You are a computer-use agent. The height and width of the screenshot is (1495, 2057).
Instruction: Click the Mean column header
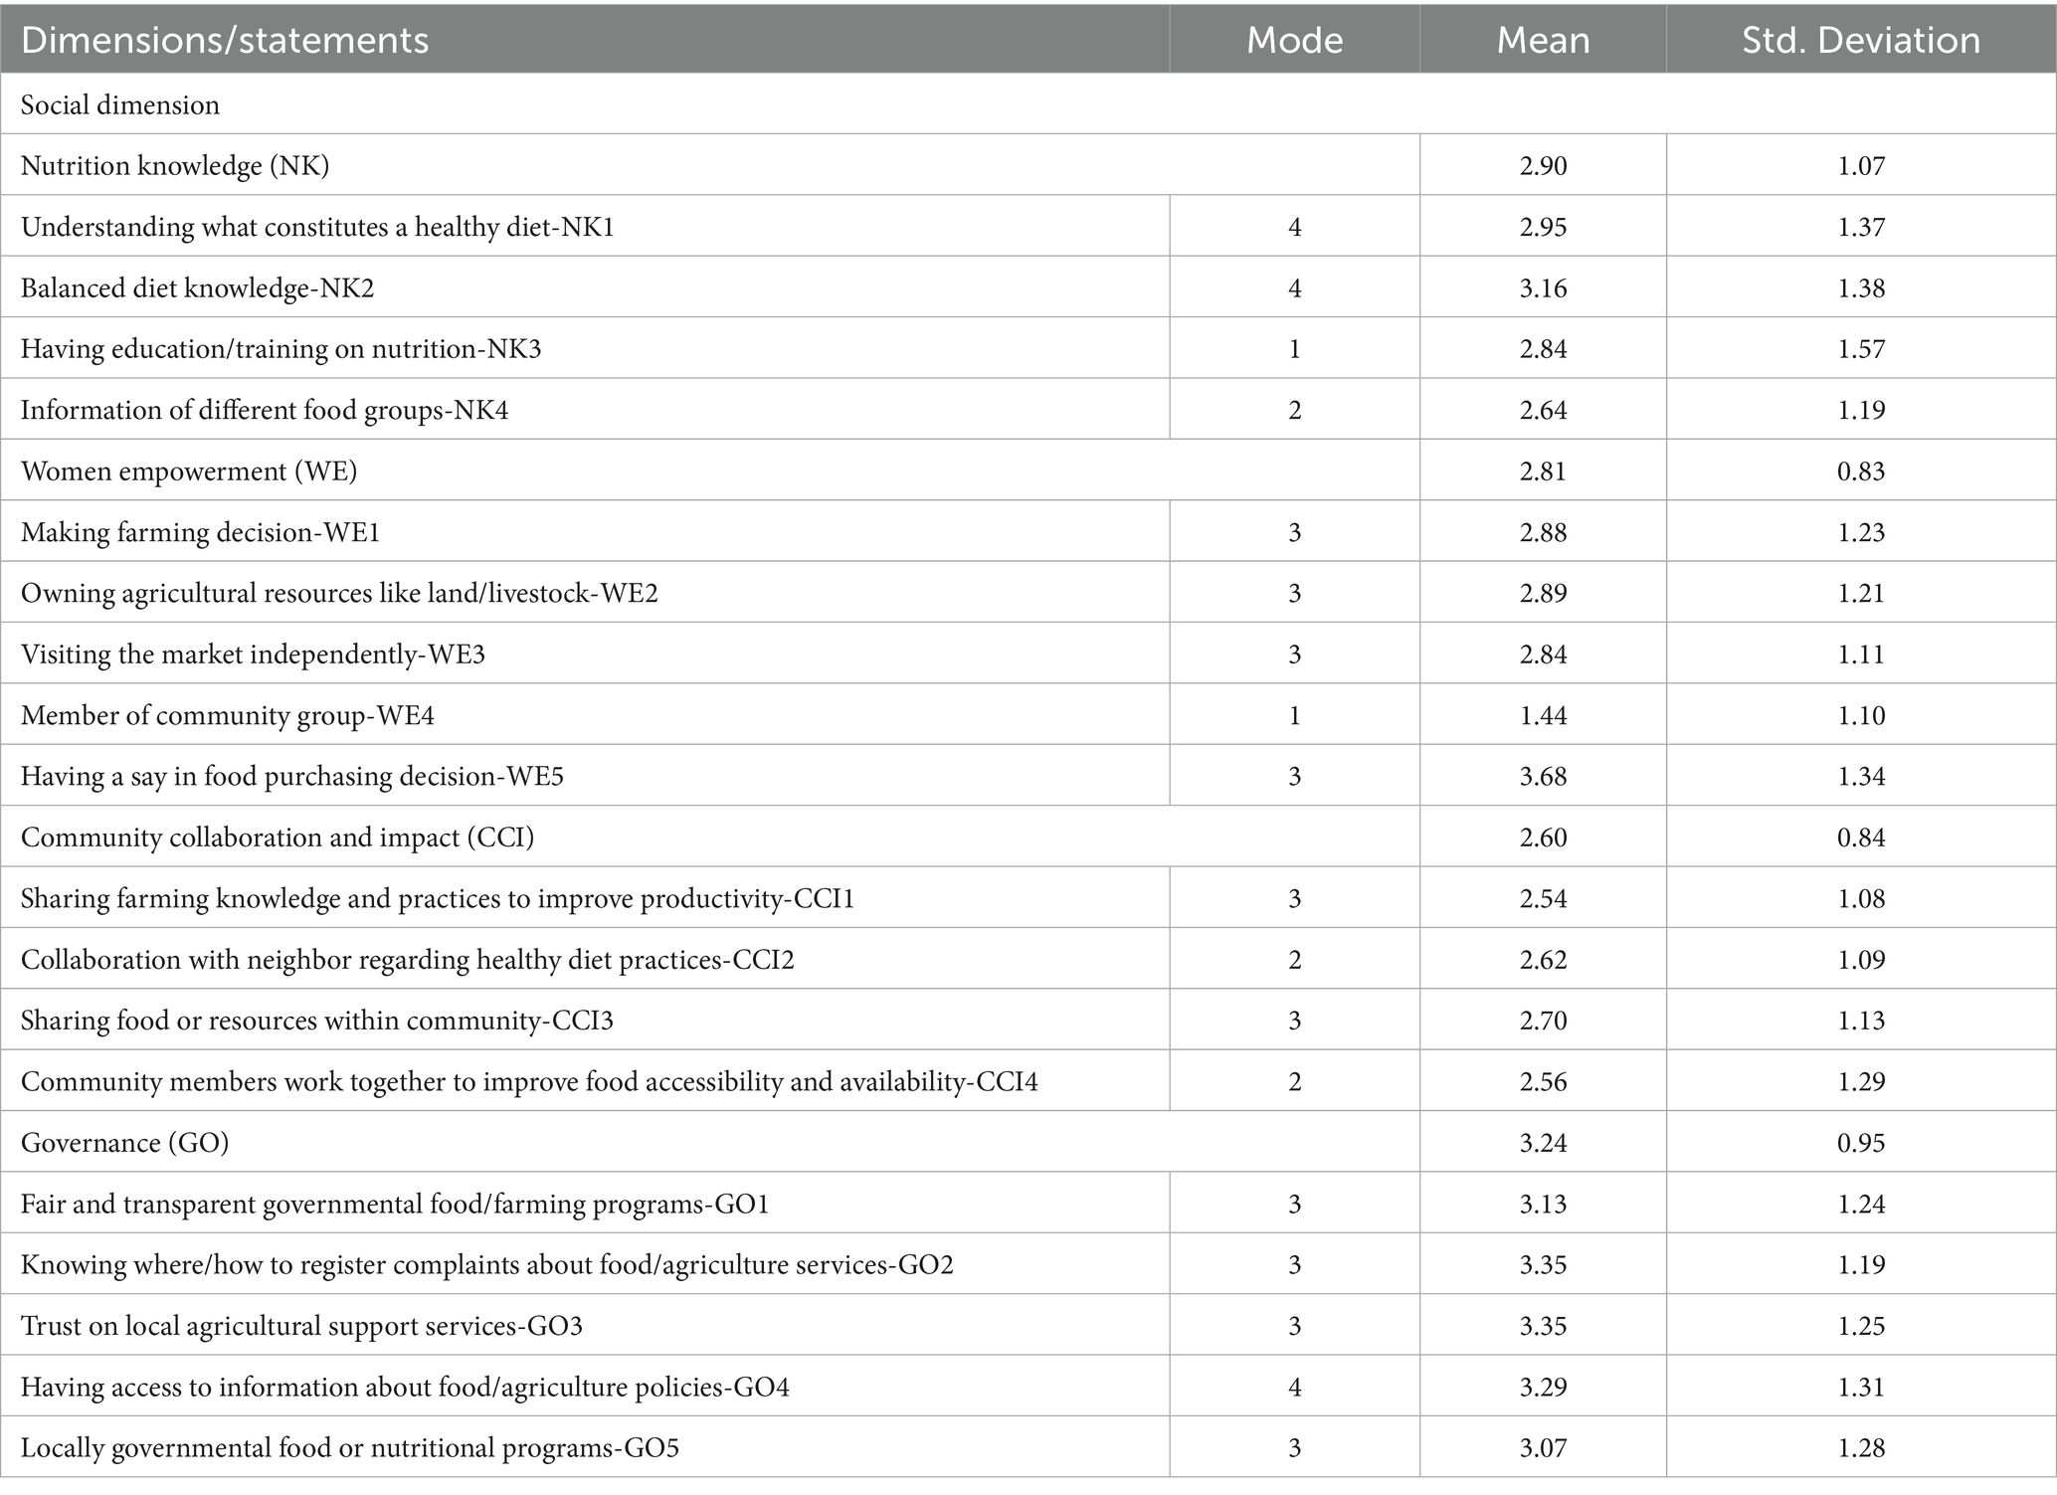[1543, 40]
